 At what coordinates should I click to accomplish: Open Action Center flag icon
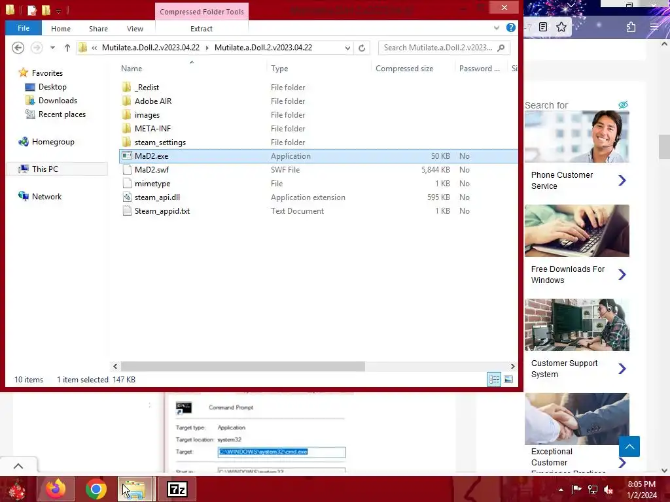[576, 490]
